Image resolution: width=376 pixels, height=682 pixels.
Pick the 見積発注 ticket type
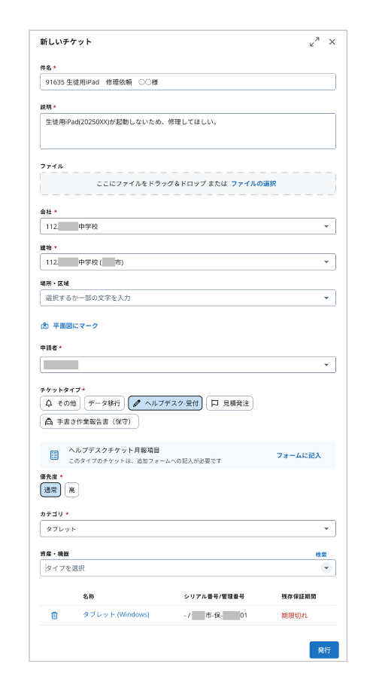[x=229, y=403]
